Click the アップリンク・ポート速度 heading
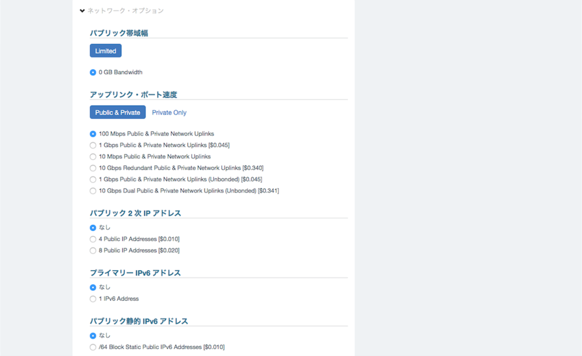The height and width of the screenshot is (356, 582). pos(133,94)
